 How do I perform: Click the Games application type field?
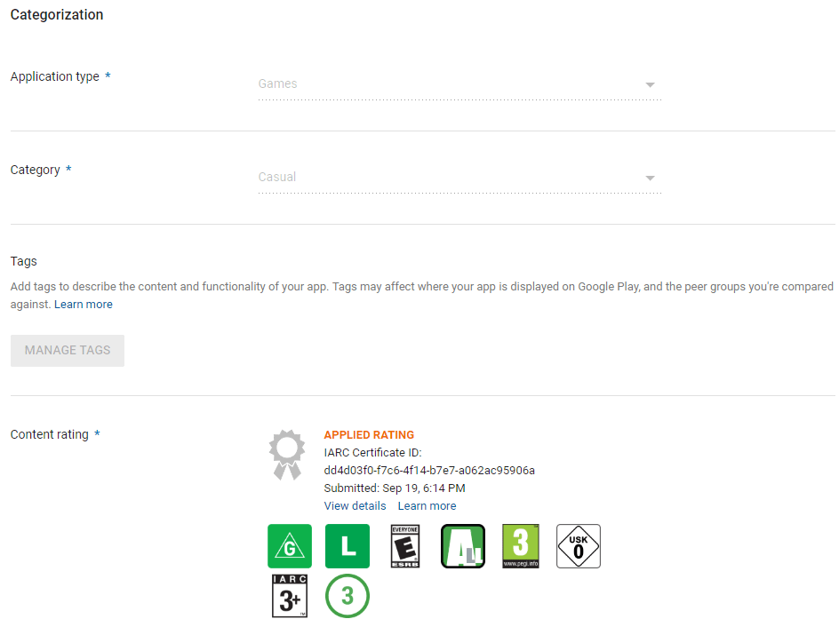click(459, 83)
